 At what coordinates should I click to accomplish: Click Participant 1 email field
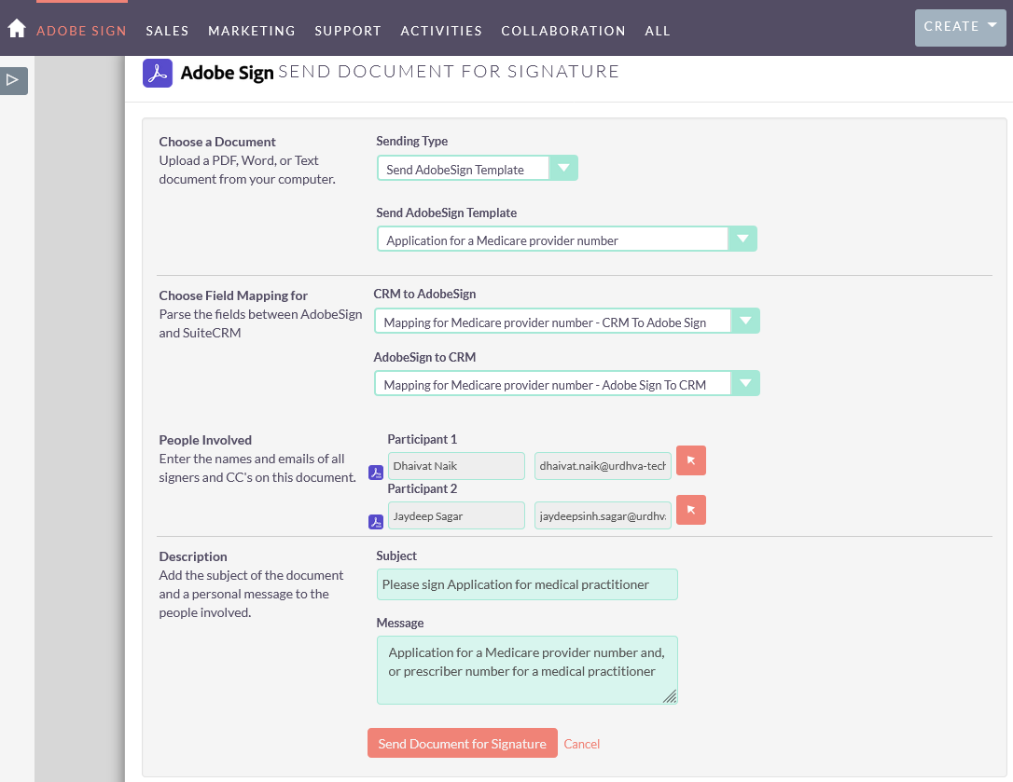603,466
